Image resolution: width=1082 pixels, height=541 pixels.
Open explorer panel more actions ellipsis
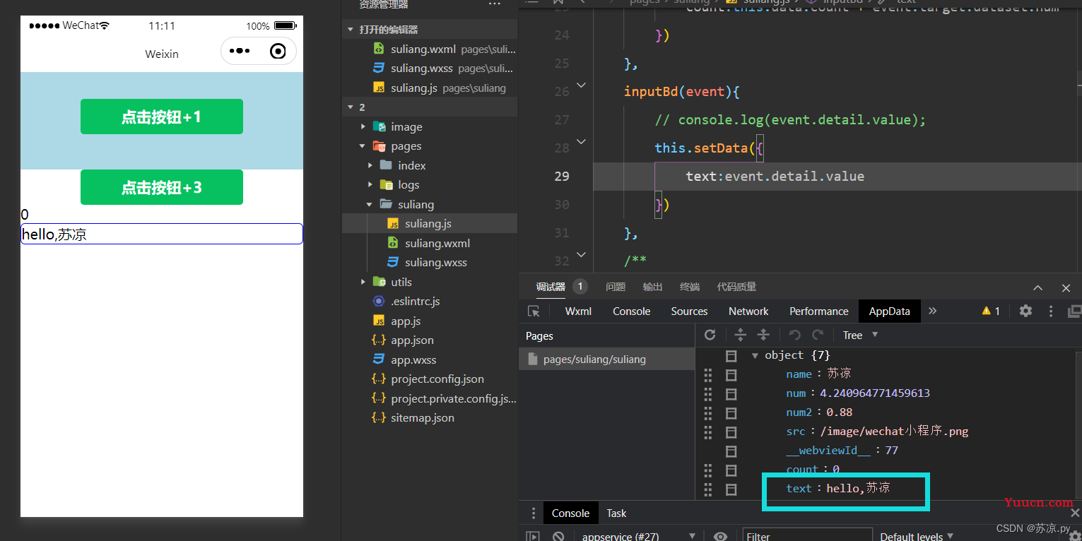click(494, 4)
